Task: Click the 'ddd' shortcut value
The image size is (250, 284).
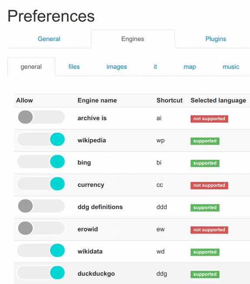Action: coord(162,207)
